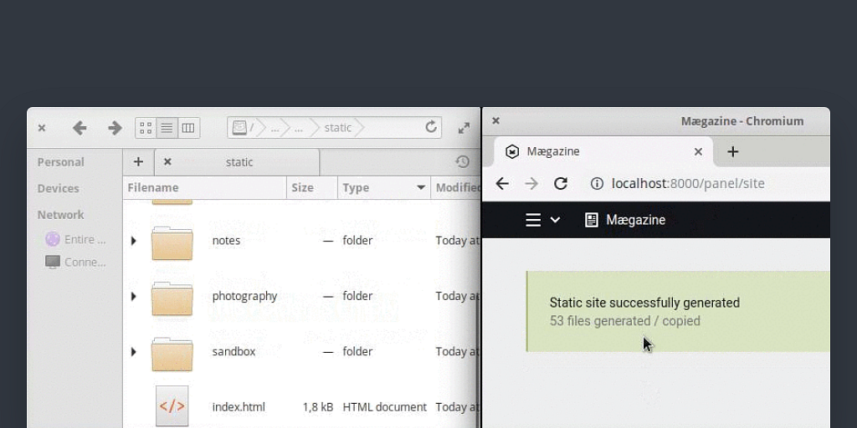Viewport: 857px width, 428px height.
Task: Open file manager tab history
Action: click(x=462, y=162)
